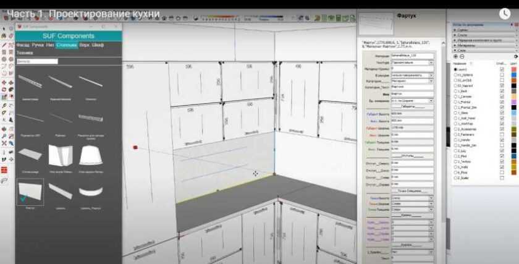Screen dimensions: 519x264
Task: Click the add layer plus icon
Action: point(455,56)
